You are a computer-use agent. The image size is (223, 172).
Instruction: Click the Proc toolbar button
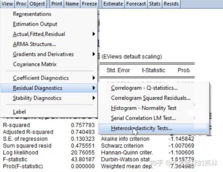[21, 4]
